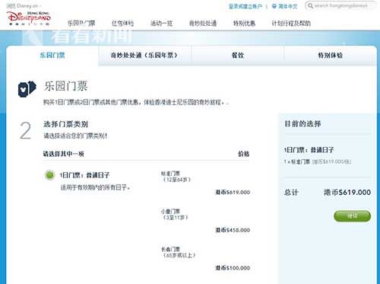380x284 pixels.
Task: Click the 选择门票类别 step heading
Action: tap(65, 124)
